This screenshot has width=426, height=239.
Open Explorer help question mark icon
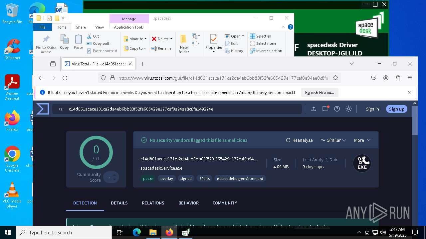tap(290, 27)
